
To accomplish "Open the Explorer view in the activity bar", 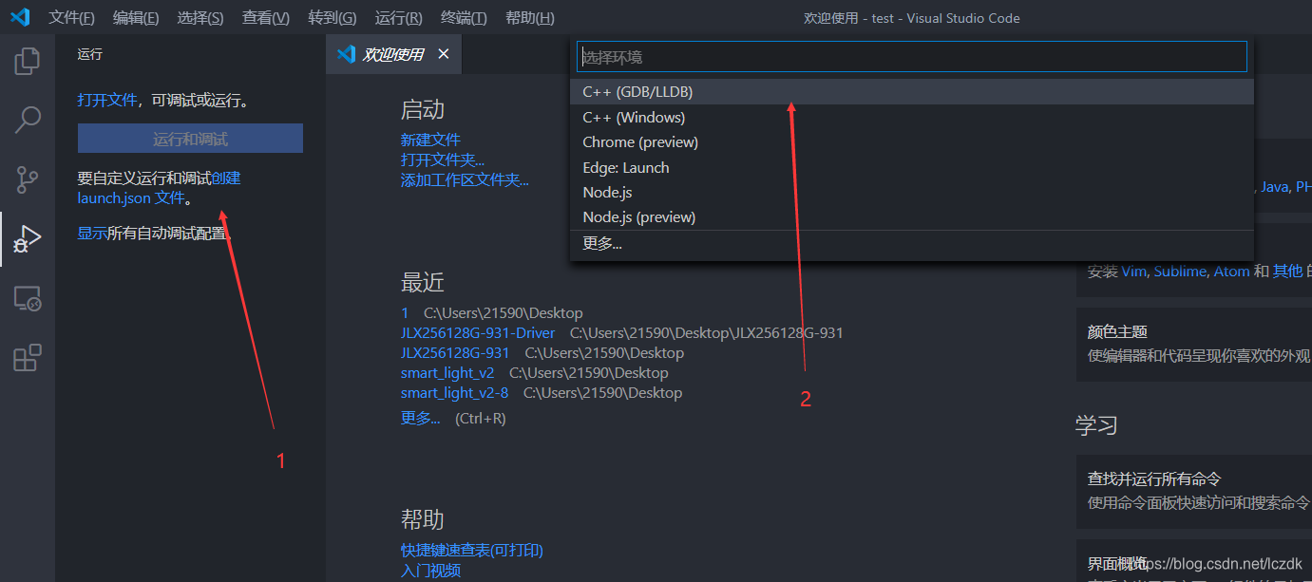I will click(27, 60).
